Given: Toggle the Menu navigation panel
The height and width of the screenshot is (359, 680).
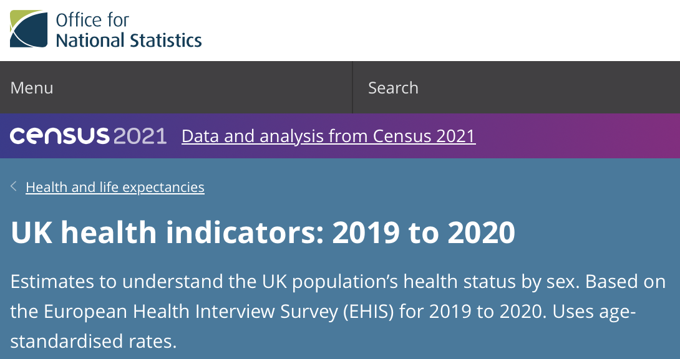Looking at the screenshot, I should (x=32, y=88).
